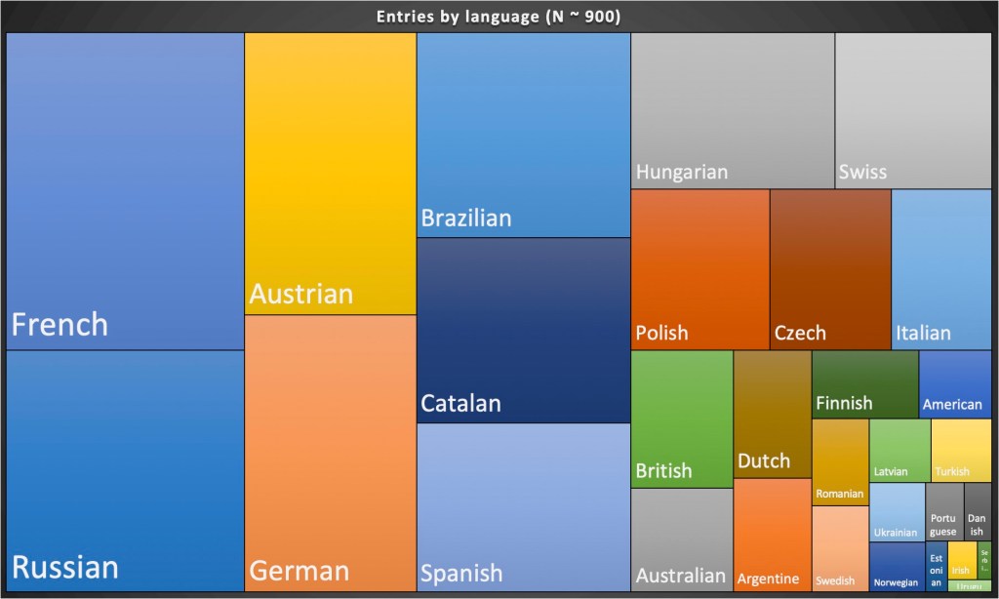The height and width of the screenshot is (599, 999).
Task: Click the Spanish tile
Action: (x=523, y=506)
